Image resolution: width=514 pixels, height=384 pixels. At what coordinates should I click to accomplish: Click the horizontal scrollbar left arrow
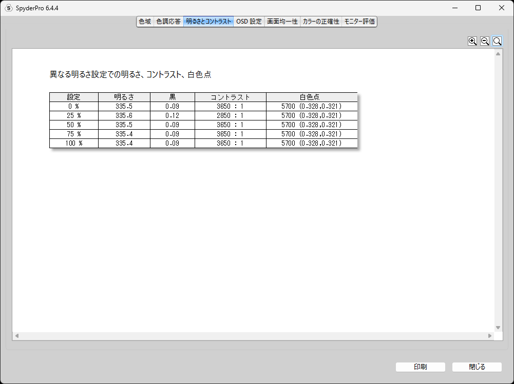(17, 336)
